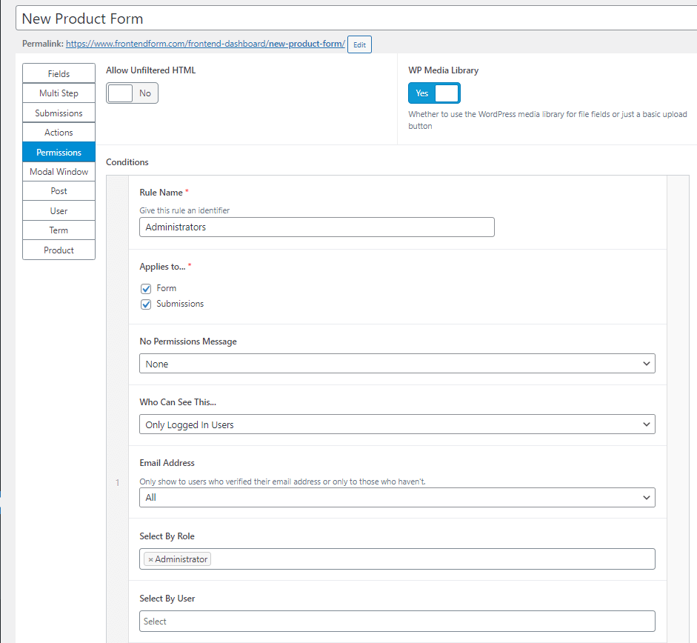Click the New Product Form title field

tap(356, 19)
